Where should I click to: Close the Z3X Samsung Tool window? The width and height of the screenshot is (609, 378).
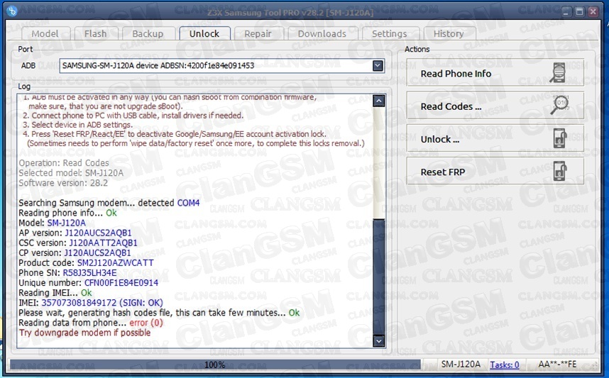coord(593,12)
